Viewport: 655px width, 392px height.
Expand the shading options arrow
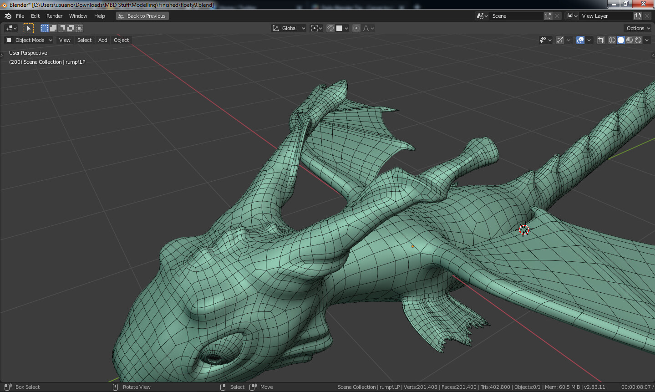[646, 40]
